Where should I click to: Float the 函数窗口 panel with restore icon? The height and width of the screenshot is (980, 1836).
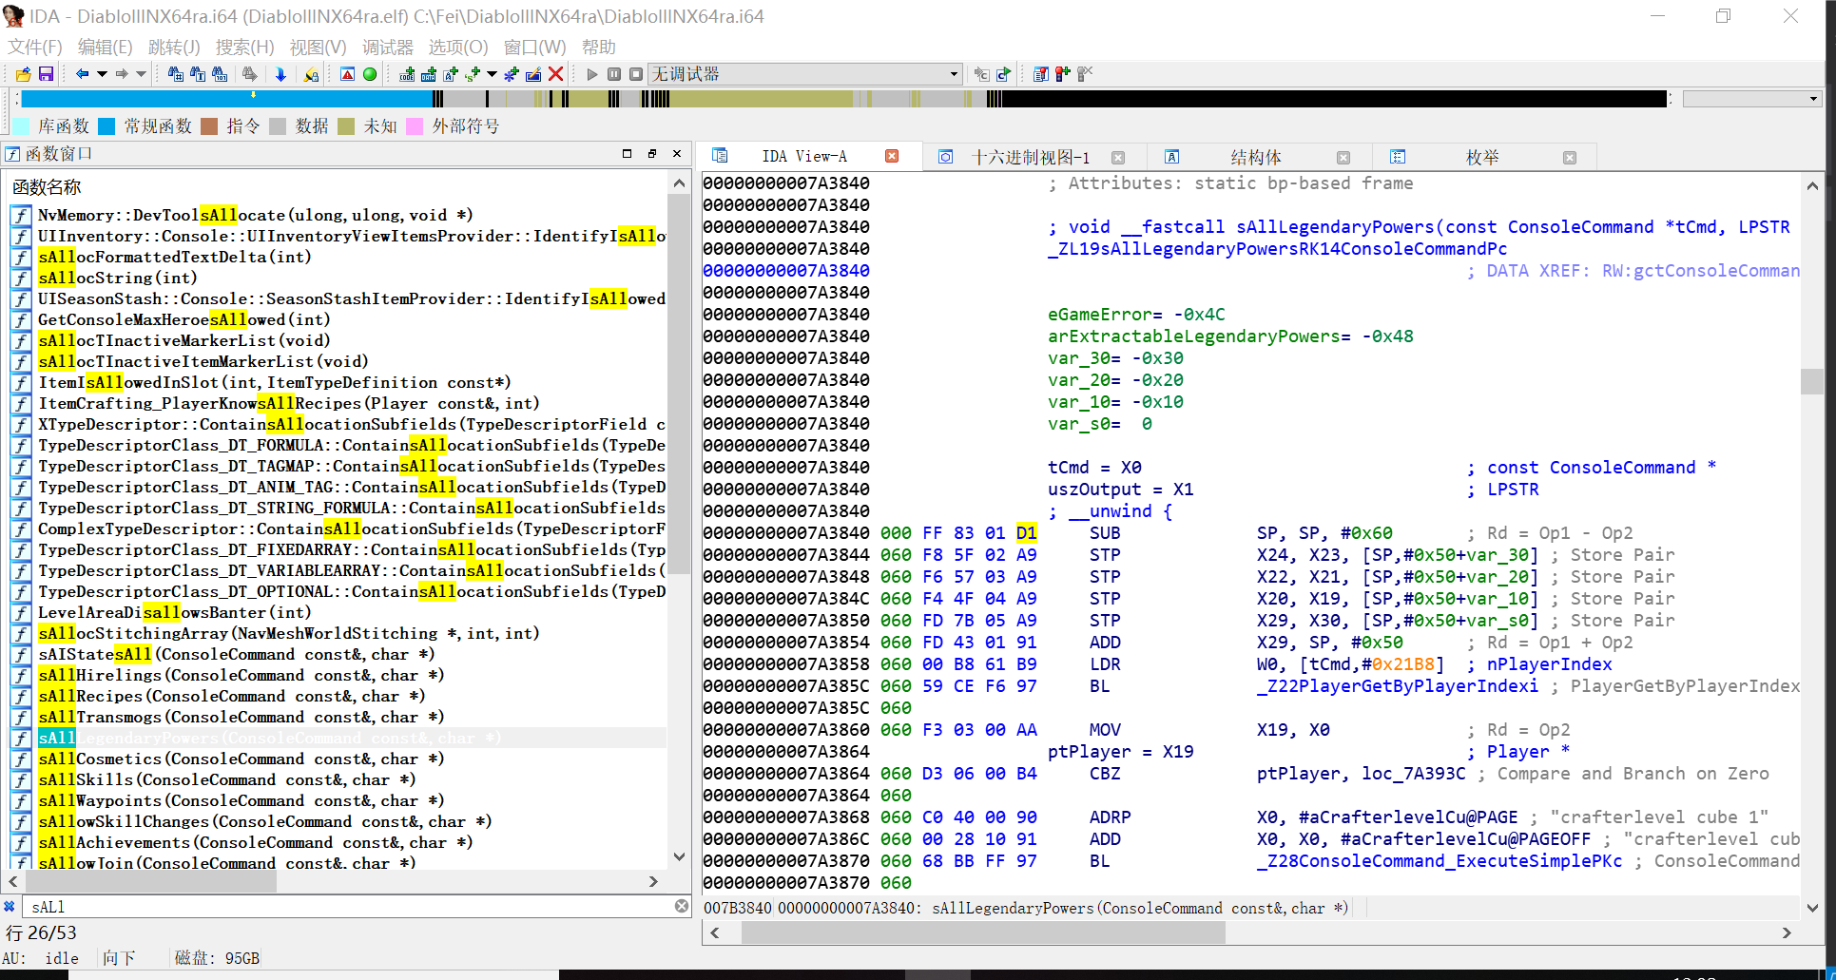click(652, 154)
